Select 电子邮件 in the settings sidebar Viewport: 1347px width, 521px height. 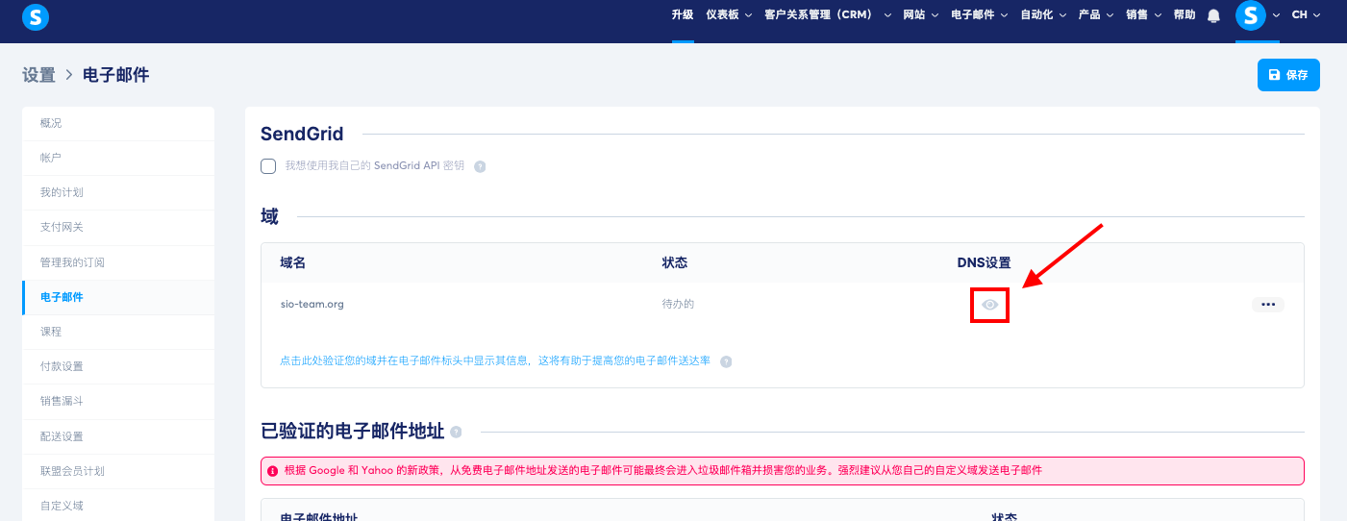point(118,297)
